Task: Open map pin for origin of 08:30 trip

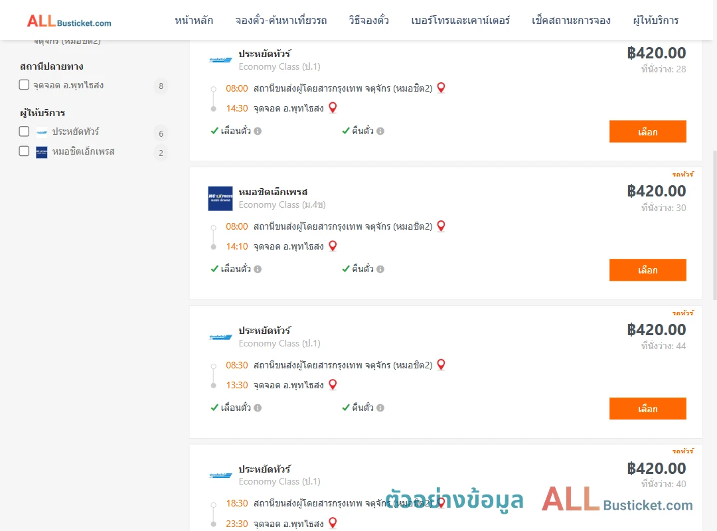Action: 441,364
